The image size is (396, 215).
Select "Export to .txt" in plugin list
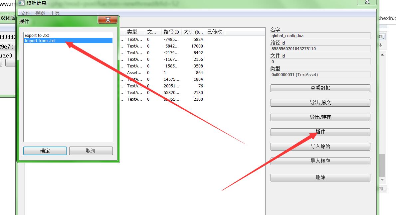[37, 36]
